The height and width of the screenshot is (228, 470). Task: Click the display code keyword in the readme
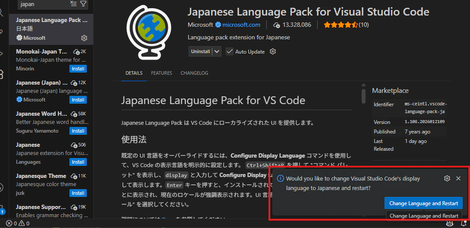(x=177, y=175)
